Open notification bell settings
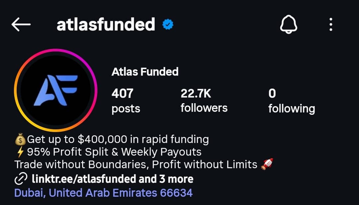Screen dimensions: 359x205 (288, 25)
